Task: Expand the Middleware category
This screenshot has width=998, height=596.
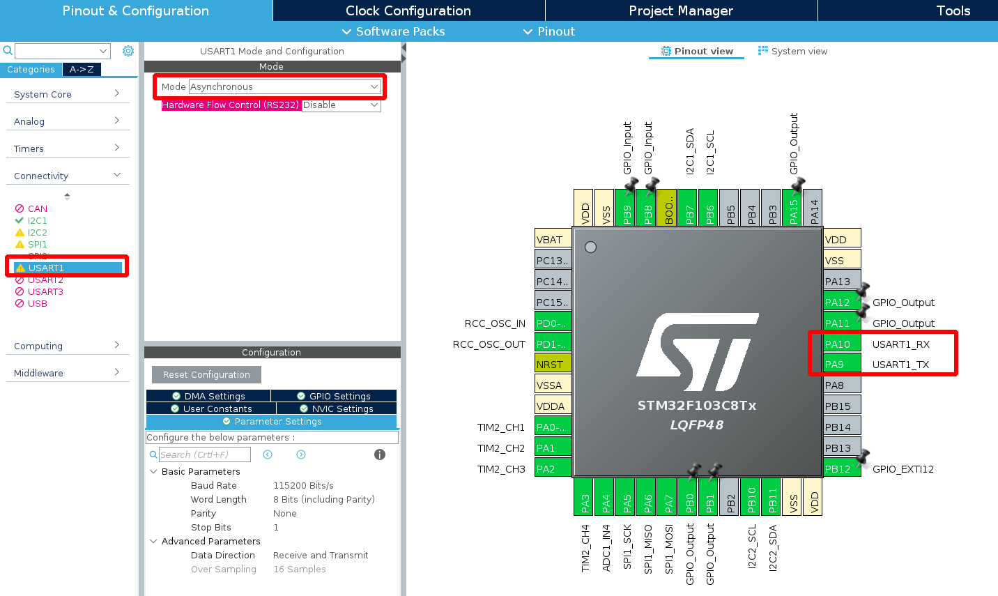Action: pyautogui.click(x=68, y=373)
